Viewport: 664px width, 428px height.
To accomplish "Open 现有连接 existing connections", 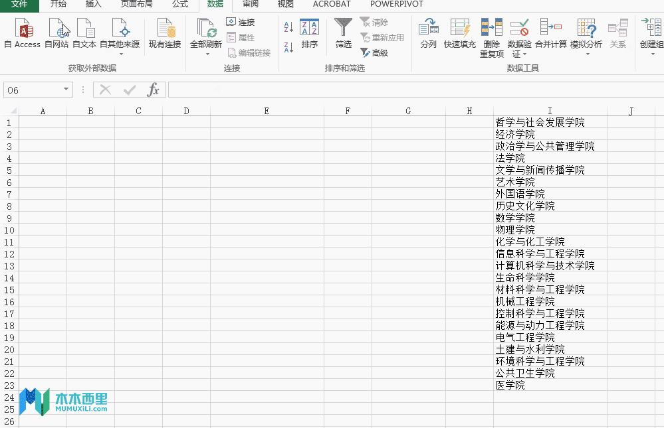I will (165, 33).
